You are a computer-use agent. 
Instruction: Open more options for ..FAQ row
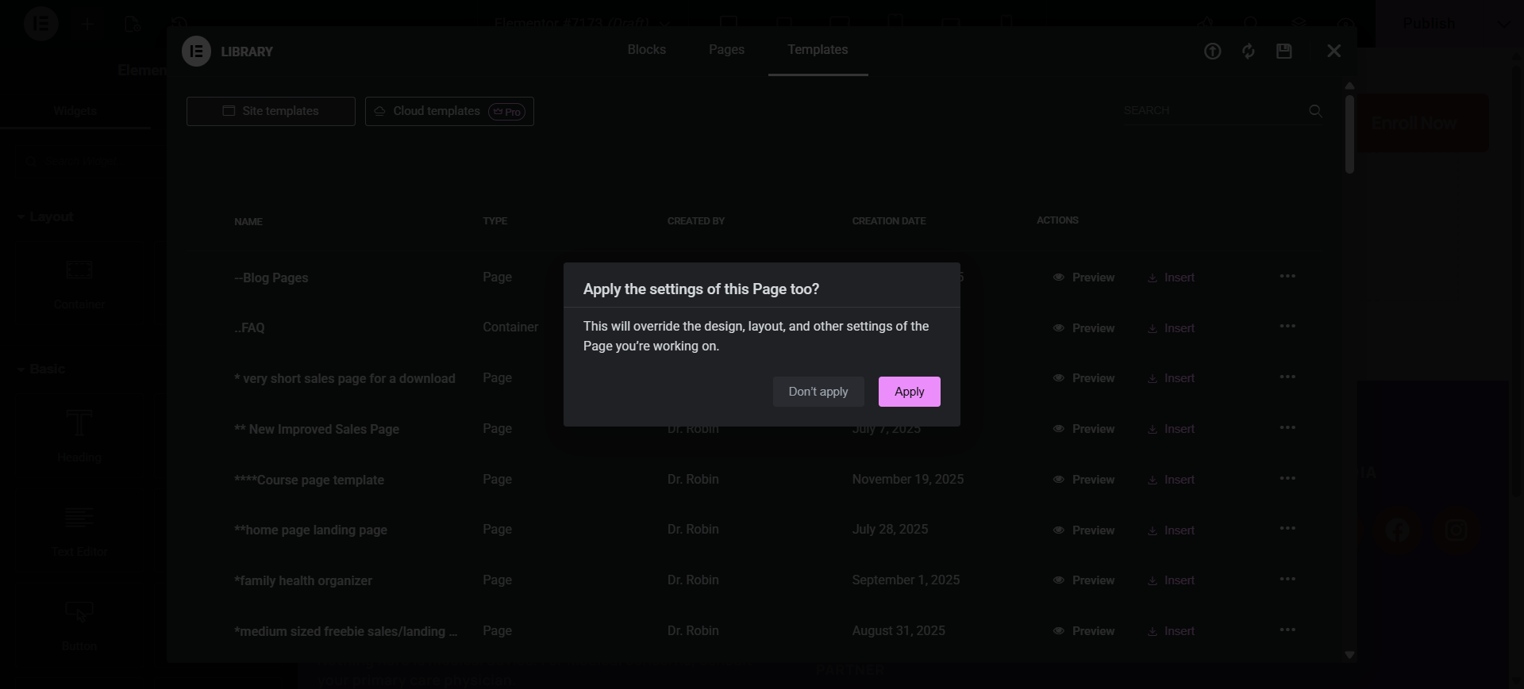click(1287, 326)
